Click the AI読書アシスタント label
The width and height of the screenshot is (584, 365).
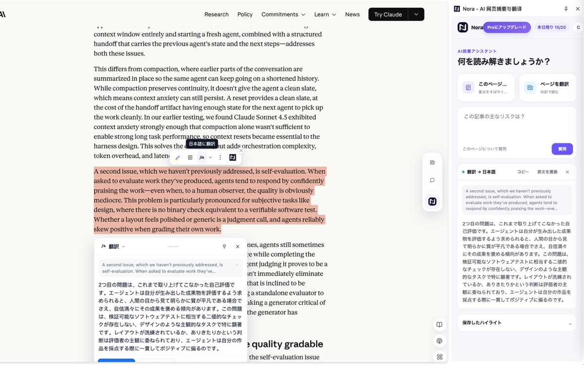coord(477,51)
